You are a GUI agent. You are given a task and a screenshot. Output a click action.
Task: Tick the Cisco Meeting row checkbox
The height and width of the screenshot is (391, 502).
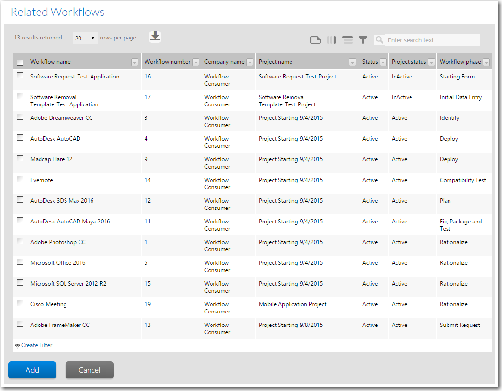(20, 303)
